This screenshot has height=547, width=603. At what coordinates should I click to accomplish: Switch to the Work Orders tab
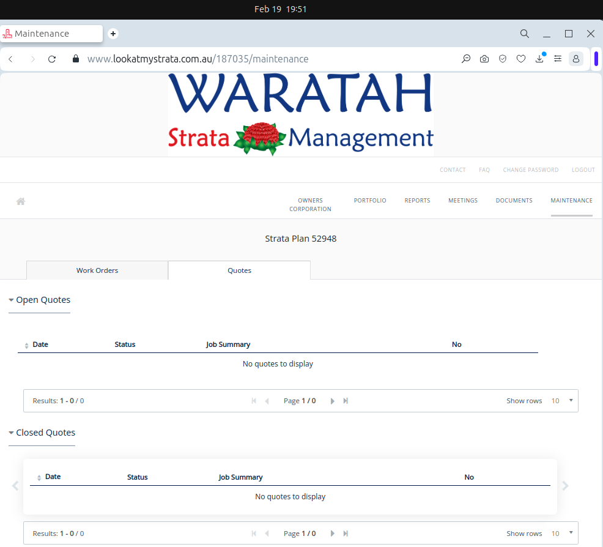(x=97, y=270)
